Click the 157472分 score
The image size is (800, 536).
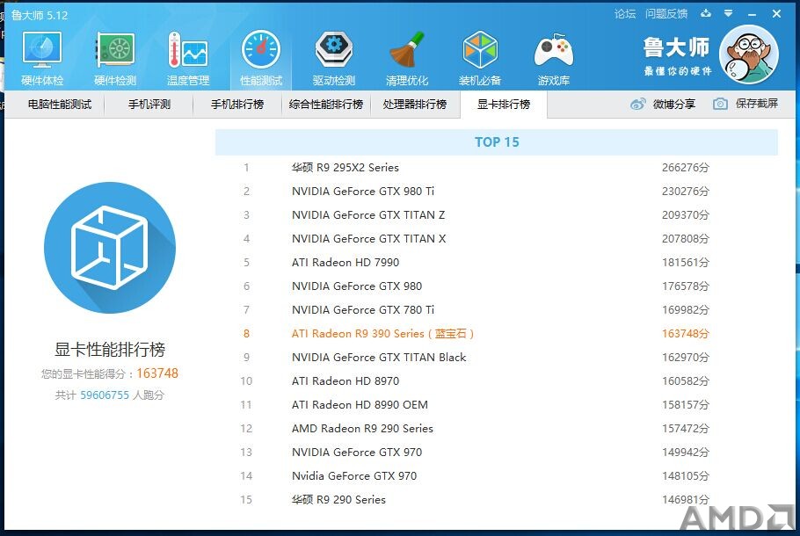(686, 429)
